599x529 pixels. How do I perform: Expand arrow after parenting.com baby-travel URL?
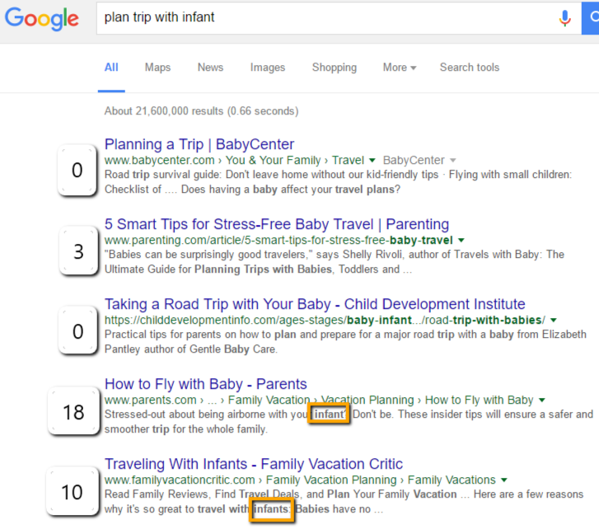[460, 240]
